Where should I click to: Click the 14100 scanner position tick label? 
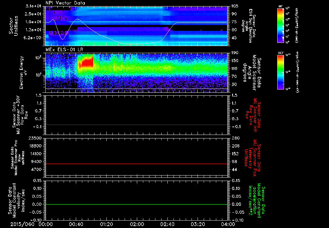pos(35,154)
